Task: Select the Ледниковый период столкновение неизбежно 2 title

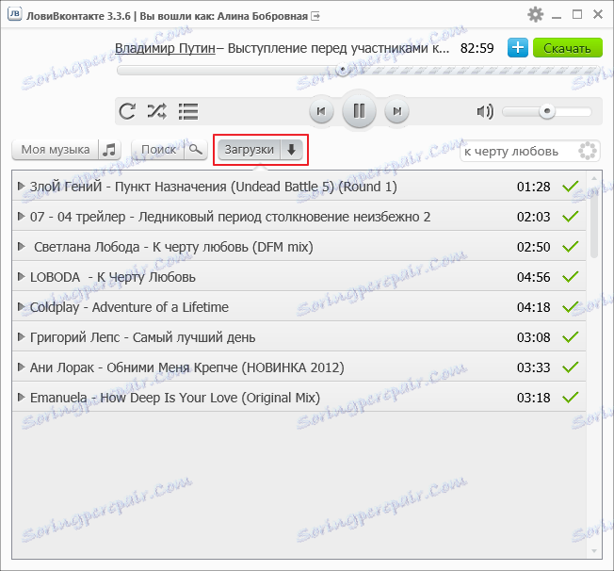Action: 230,217
